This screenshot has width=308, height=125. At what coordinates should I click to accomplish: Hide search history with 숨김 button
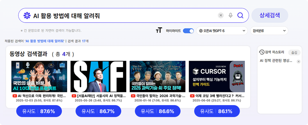pos(294,53)
